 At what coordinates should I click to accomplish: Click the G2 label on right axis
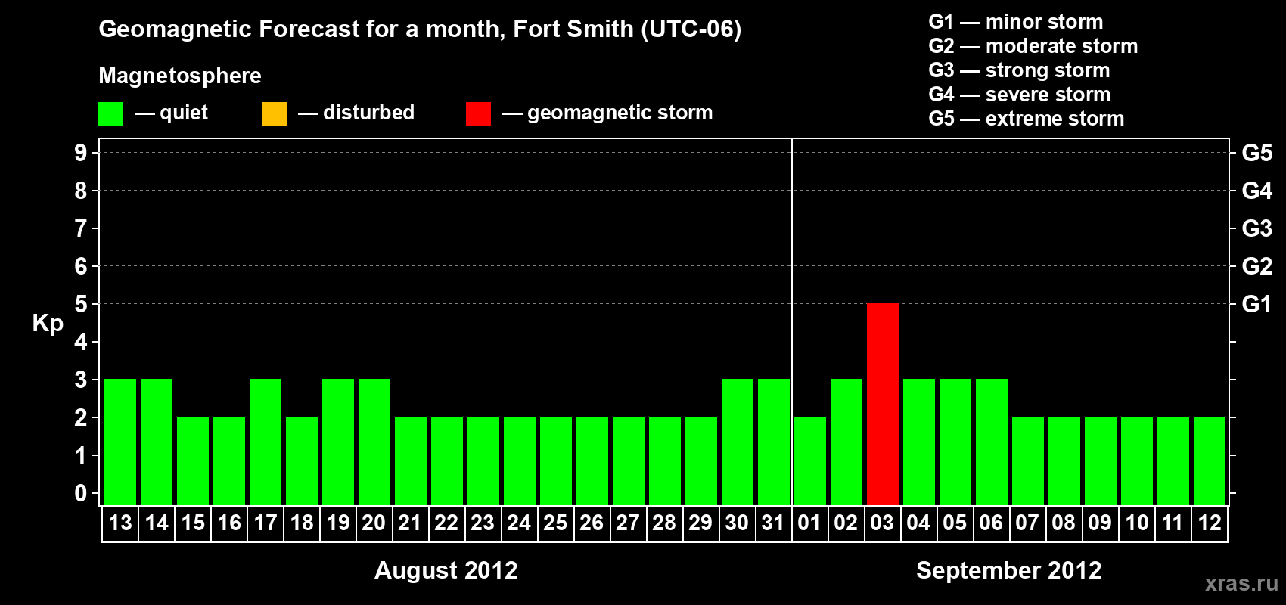(x=1257, y=266)
